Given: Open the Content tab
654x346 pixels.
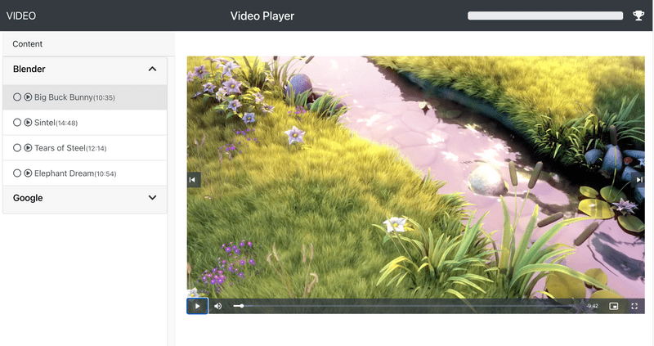Looking at the screenshot, I should (28, 44).
